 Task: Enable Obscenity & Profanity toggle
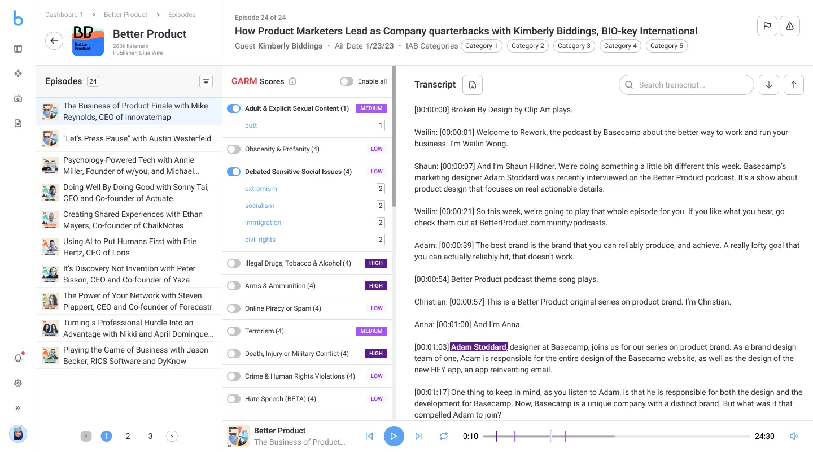tap(234, 149)
